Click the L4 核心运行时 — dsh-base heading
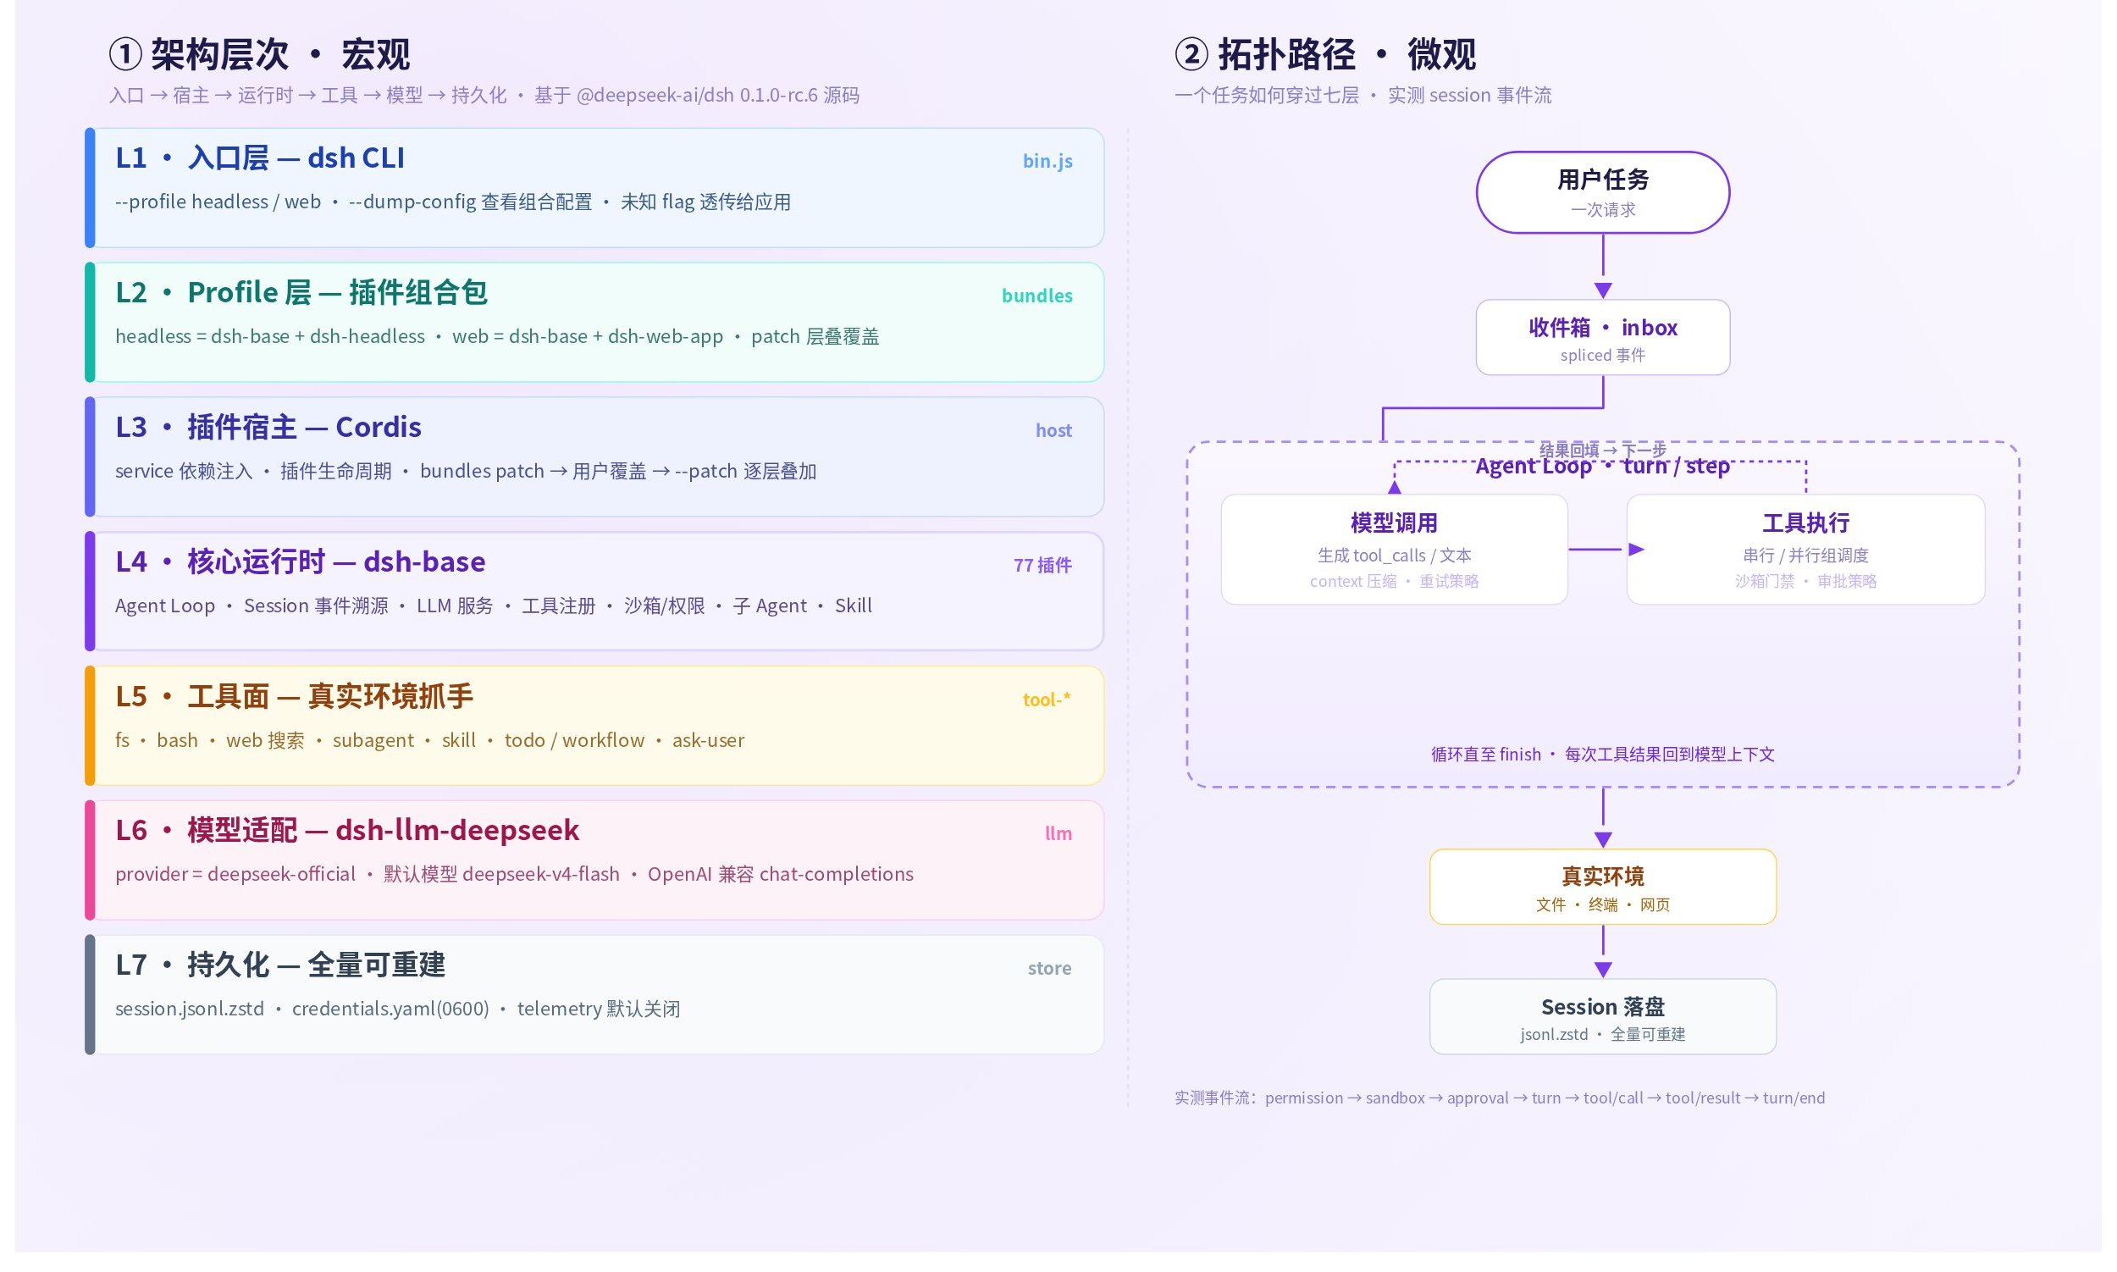This screenshot has width=2117, height=1272. [x=301, y=561]
